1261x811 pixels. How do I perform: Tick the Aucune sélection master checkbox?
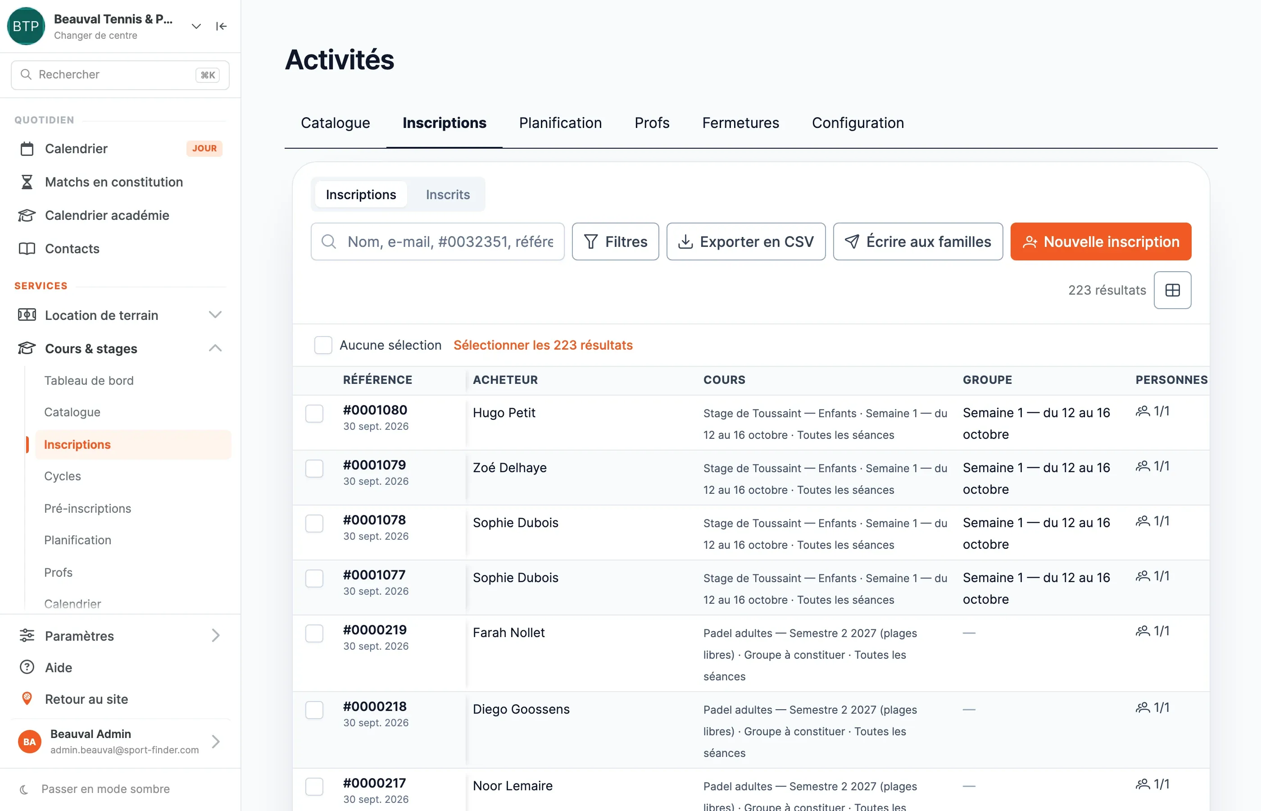[x=322, y=345]
